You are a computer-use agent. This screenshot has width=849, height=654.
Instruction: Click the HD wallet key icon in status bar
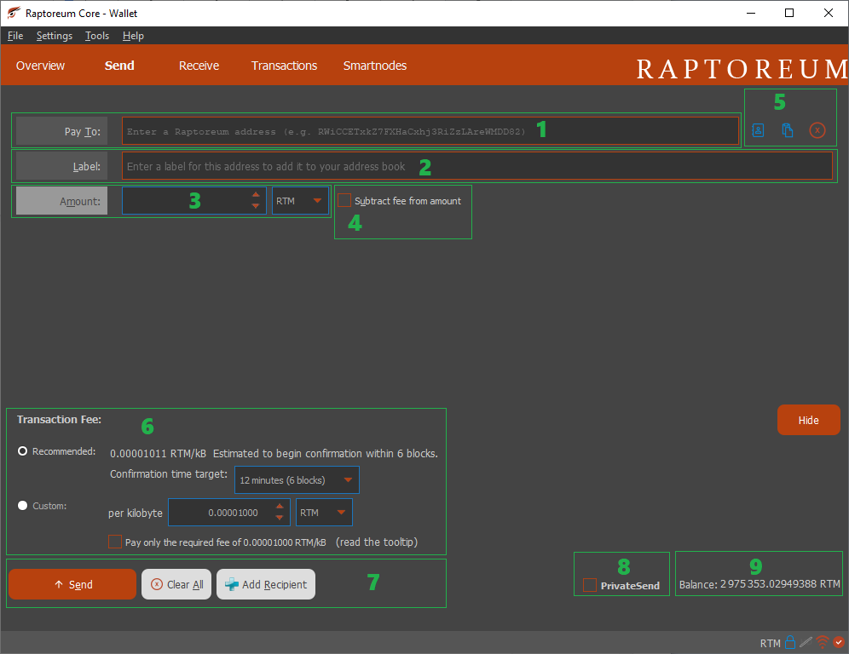[806, 642]
